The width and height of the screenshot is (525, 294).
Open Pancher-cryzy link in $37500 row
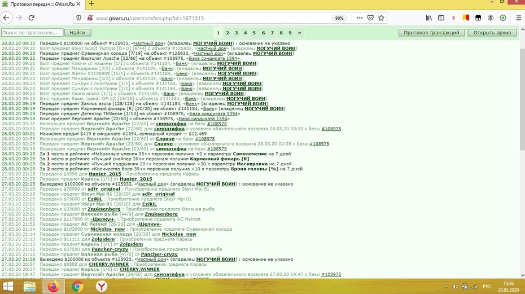click(110, 249)
